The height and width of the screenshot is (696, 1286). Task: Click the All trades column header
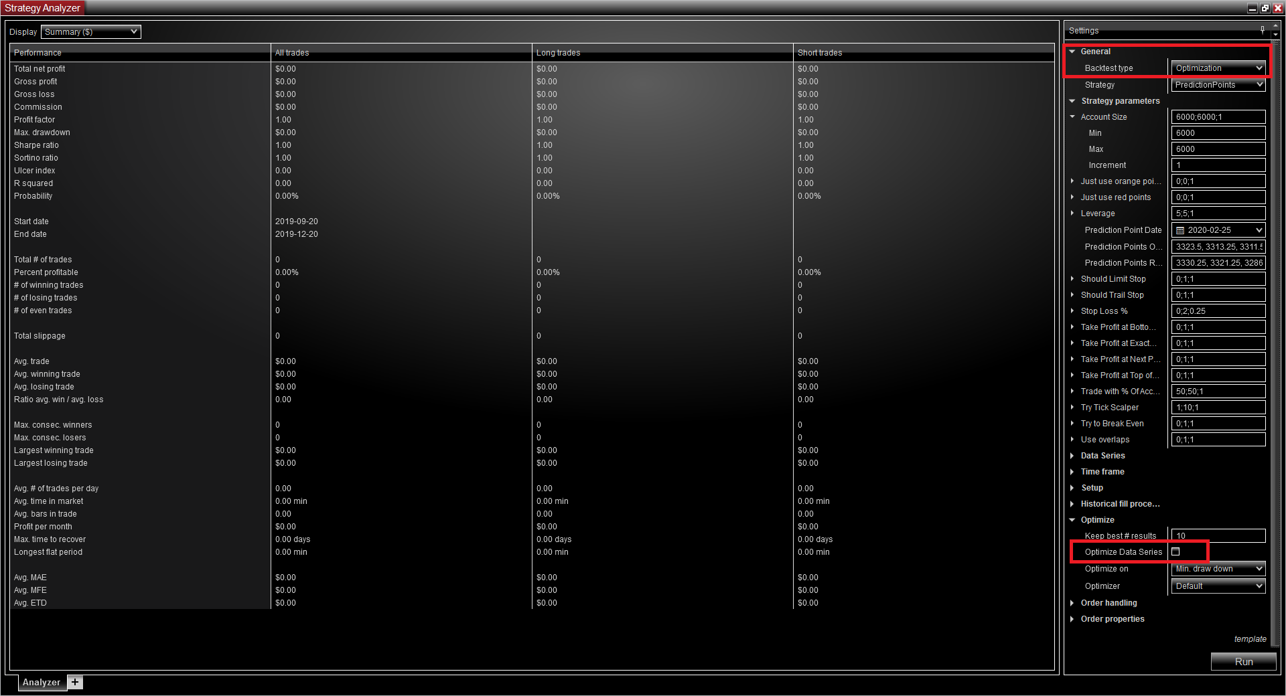402,53
